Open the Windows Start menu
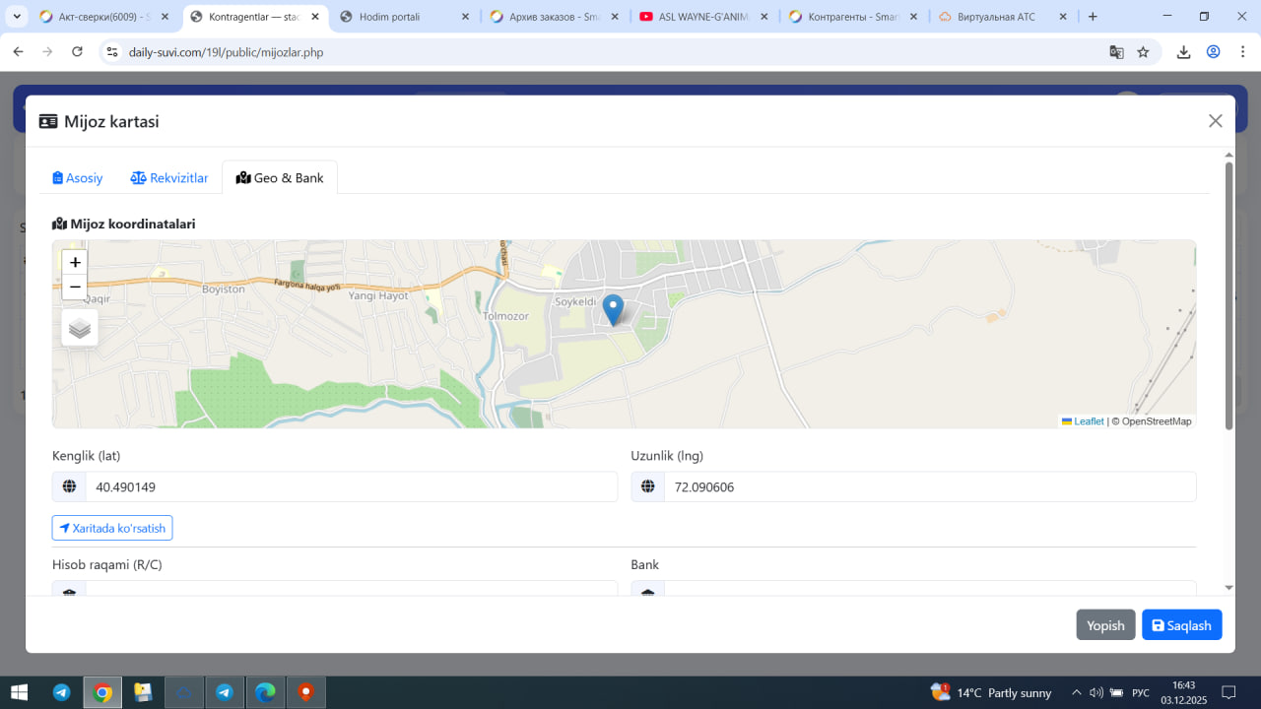Screen dimensions: 1261x709 [20, 692]
